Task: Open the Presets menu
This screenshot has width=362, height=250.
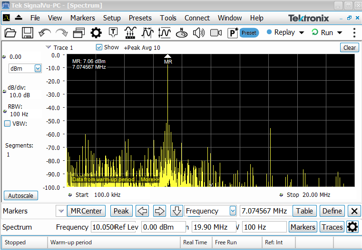Action: [x=140, y=18]
